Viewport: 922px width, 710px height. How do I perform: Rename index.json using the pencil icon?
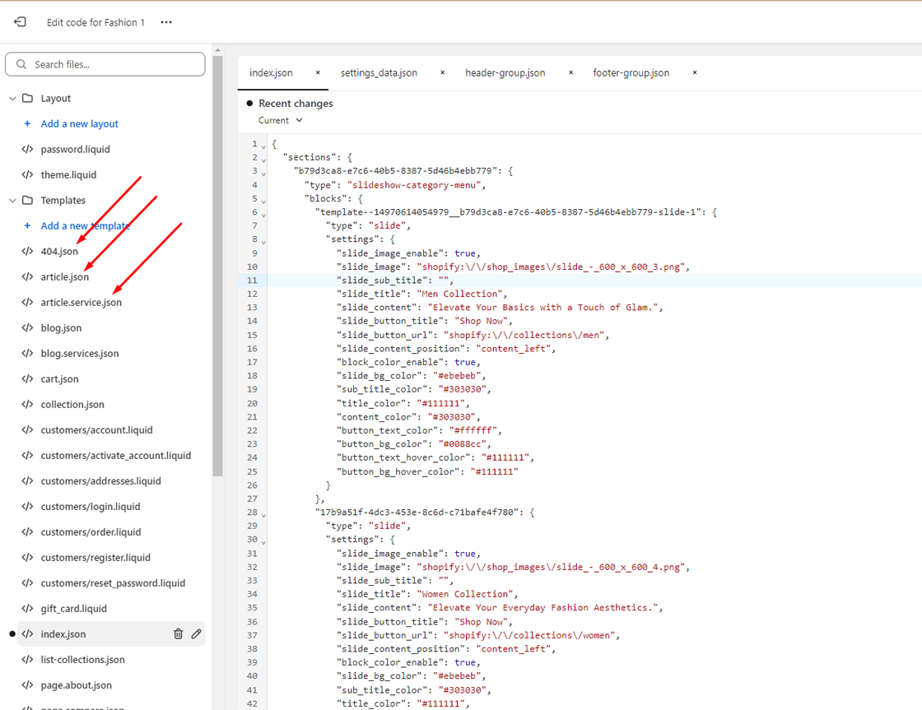(196, 633)
